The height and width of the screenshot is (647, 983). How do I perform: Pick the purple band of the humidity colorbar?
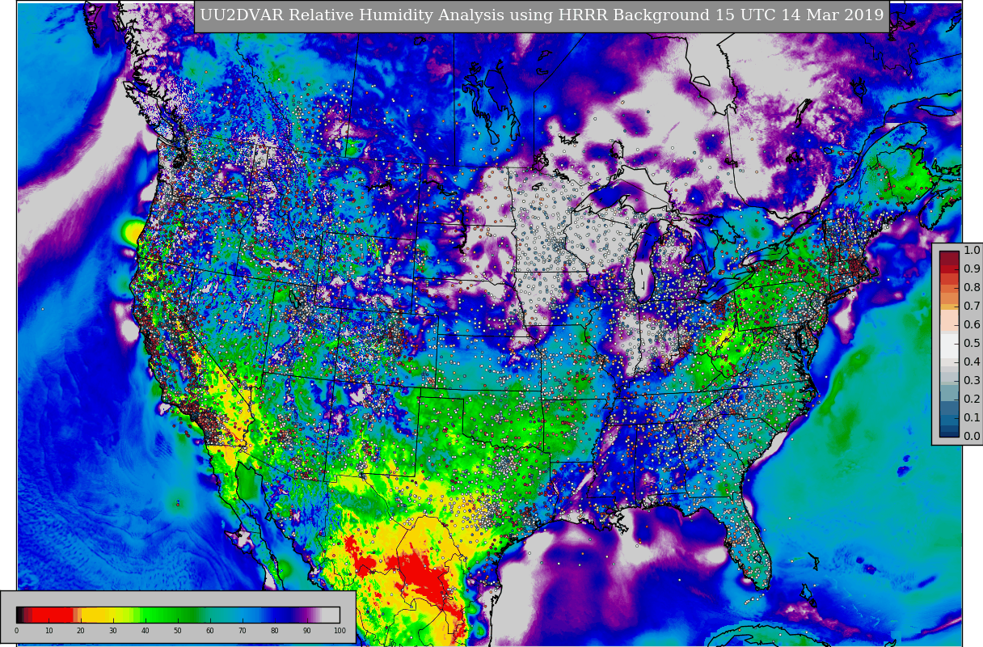306,615
